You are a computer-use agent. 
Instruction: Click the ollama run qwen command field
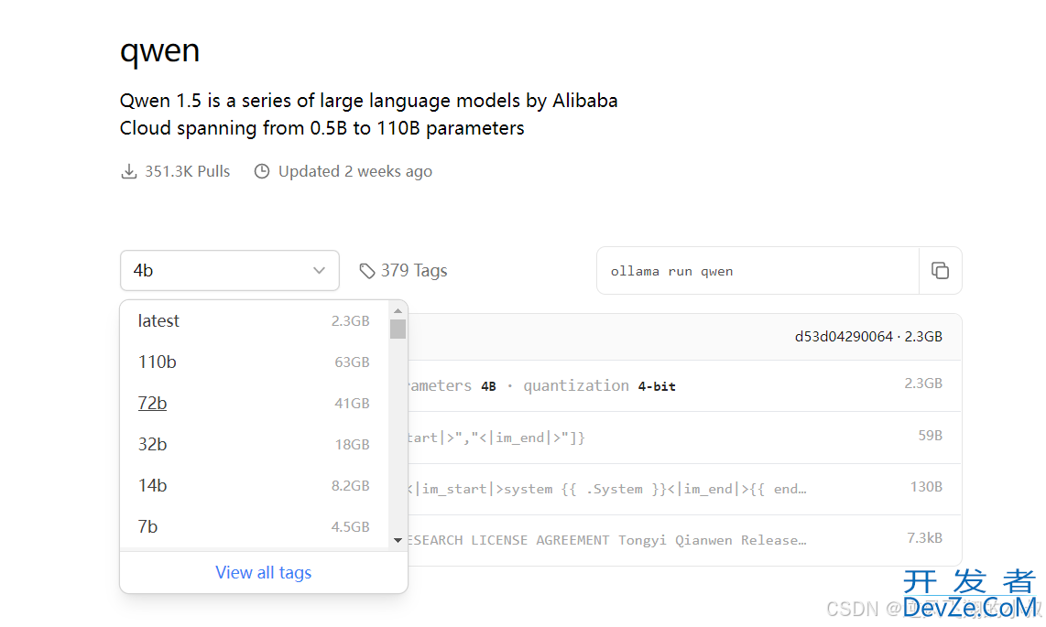[x=757, y=271]
